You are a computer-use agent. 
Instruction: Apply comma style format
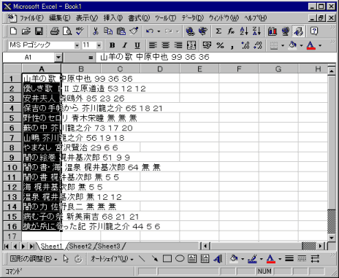(x=232, y=45)
